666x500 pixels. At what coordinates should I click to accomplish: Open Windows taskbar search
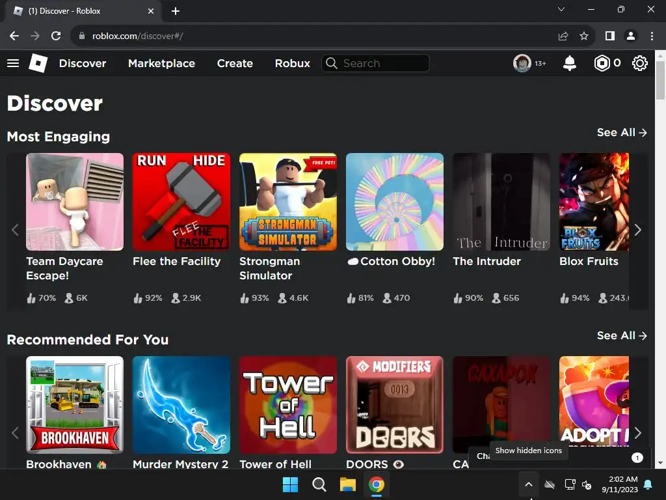[x=319, y=484]
